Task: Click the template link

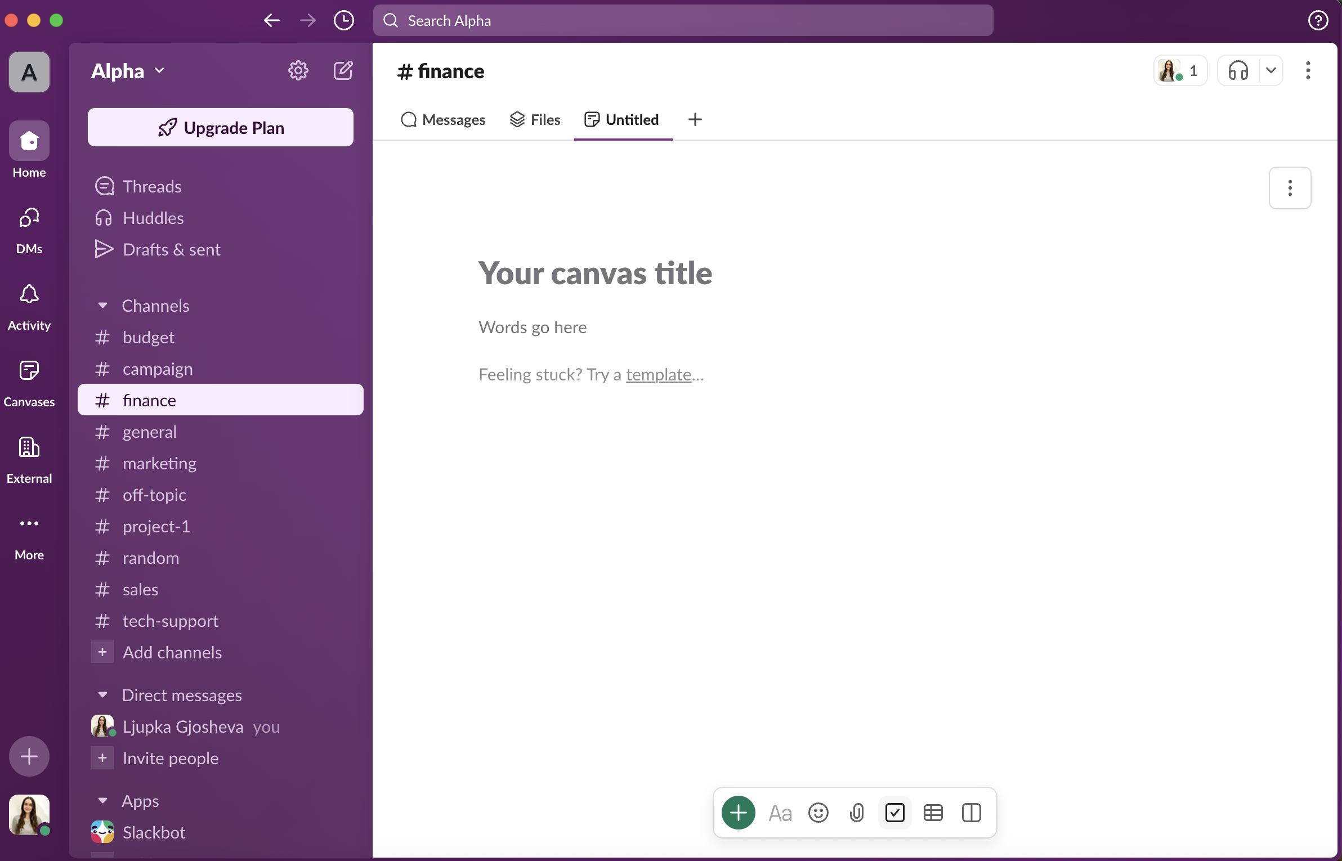Action: point(659,375)
